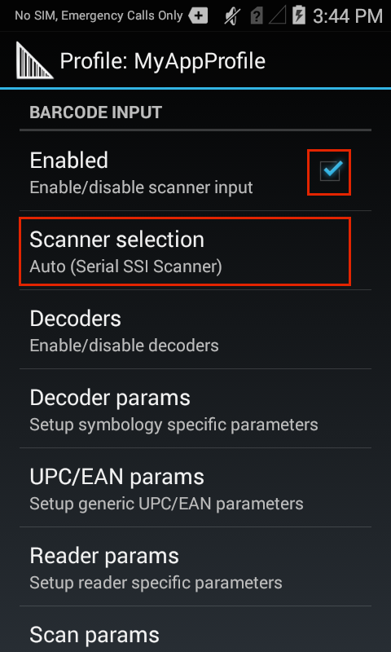Tap the unknown SIM card icon
Image resolution: width=391 pixels, height=652 pixels.
pyautogui.click(x=257, y=16)
